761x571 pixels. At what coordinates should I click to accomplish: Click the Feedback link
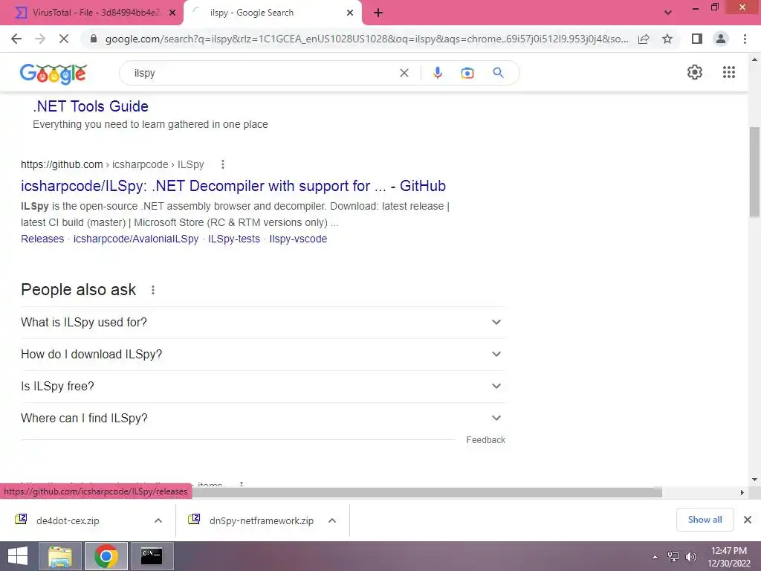point(485,440)
